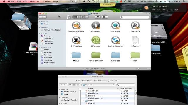Collapse the SHARED section in Contents sidebar
The image size is (188, 105).
pyautogui.click(x=39, y=27)
